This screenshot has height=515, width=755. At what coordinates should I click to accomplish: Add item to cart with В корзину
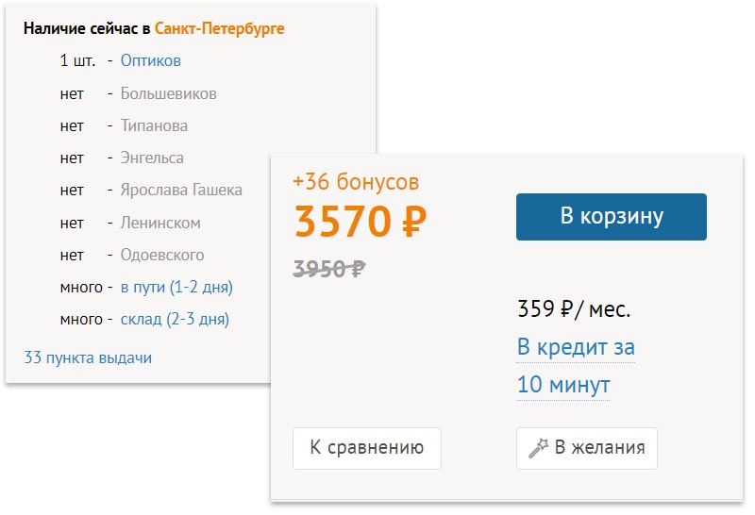pyautogui.click(x=611, y=217)
